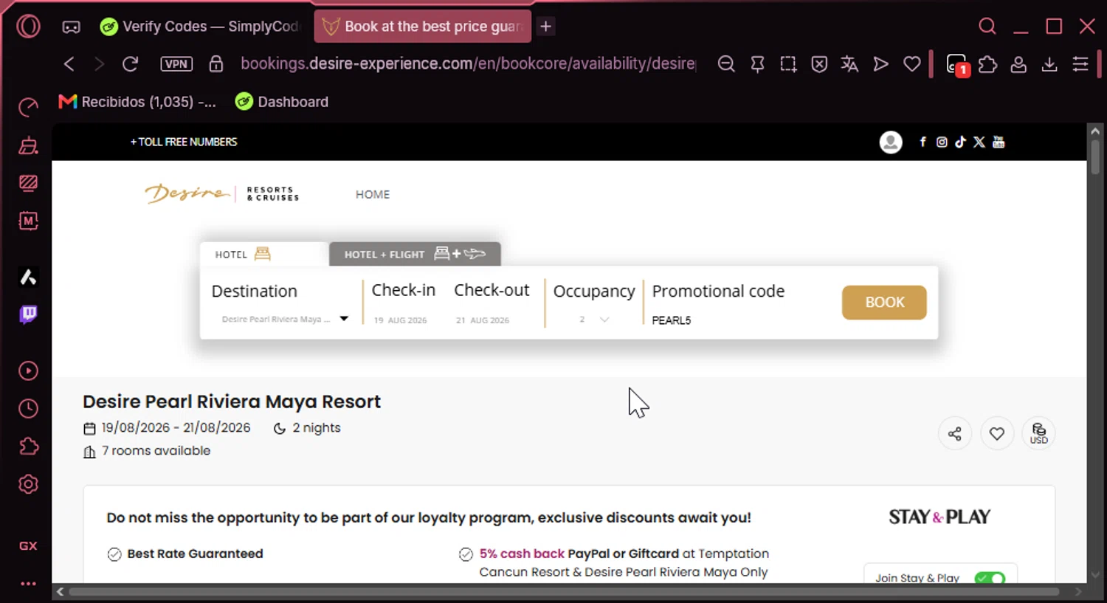Open the Desire Facebook page icon

coord(922,142)
